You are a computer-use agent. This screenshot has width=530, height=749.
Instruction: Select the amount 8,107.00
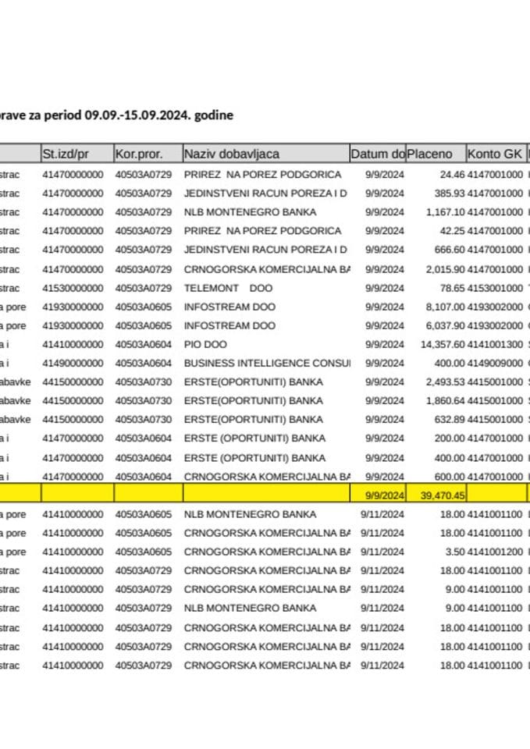pyautogui.click(x=446, y=307)
